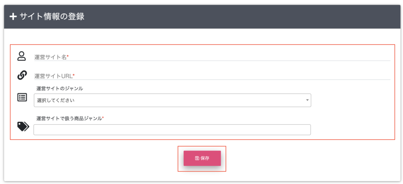403x184 pixels.
Task: Click the 運営サイトのジャンル label
Action: (x=60, y=88)
